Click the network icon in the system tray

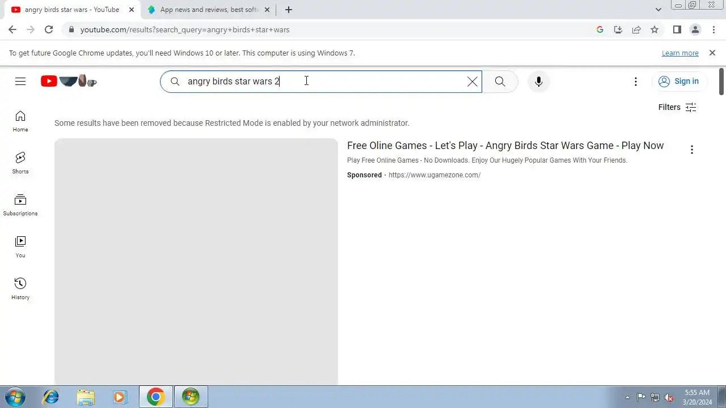click(655, 397)
